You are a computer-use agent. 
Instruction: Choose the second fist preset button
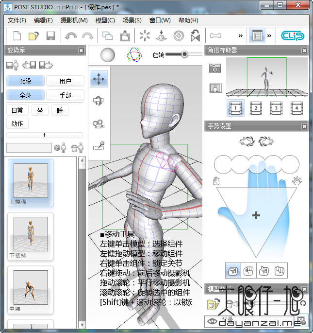pos(248,271)
